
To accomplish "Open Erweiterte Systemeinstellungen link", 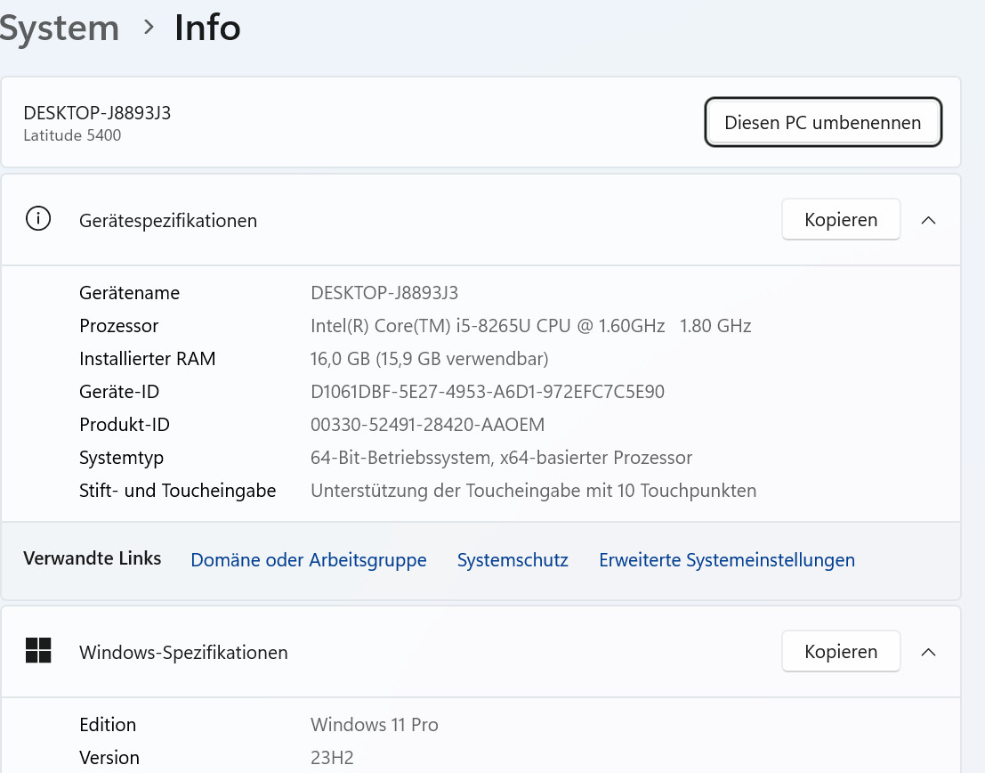I will click(726, 560).
